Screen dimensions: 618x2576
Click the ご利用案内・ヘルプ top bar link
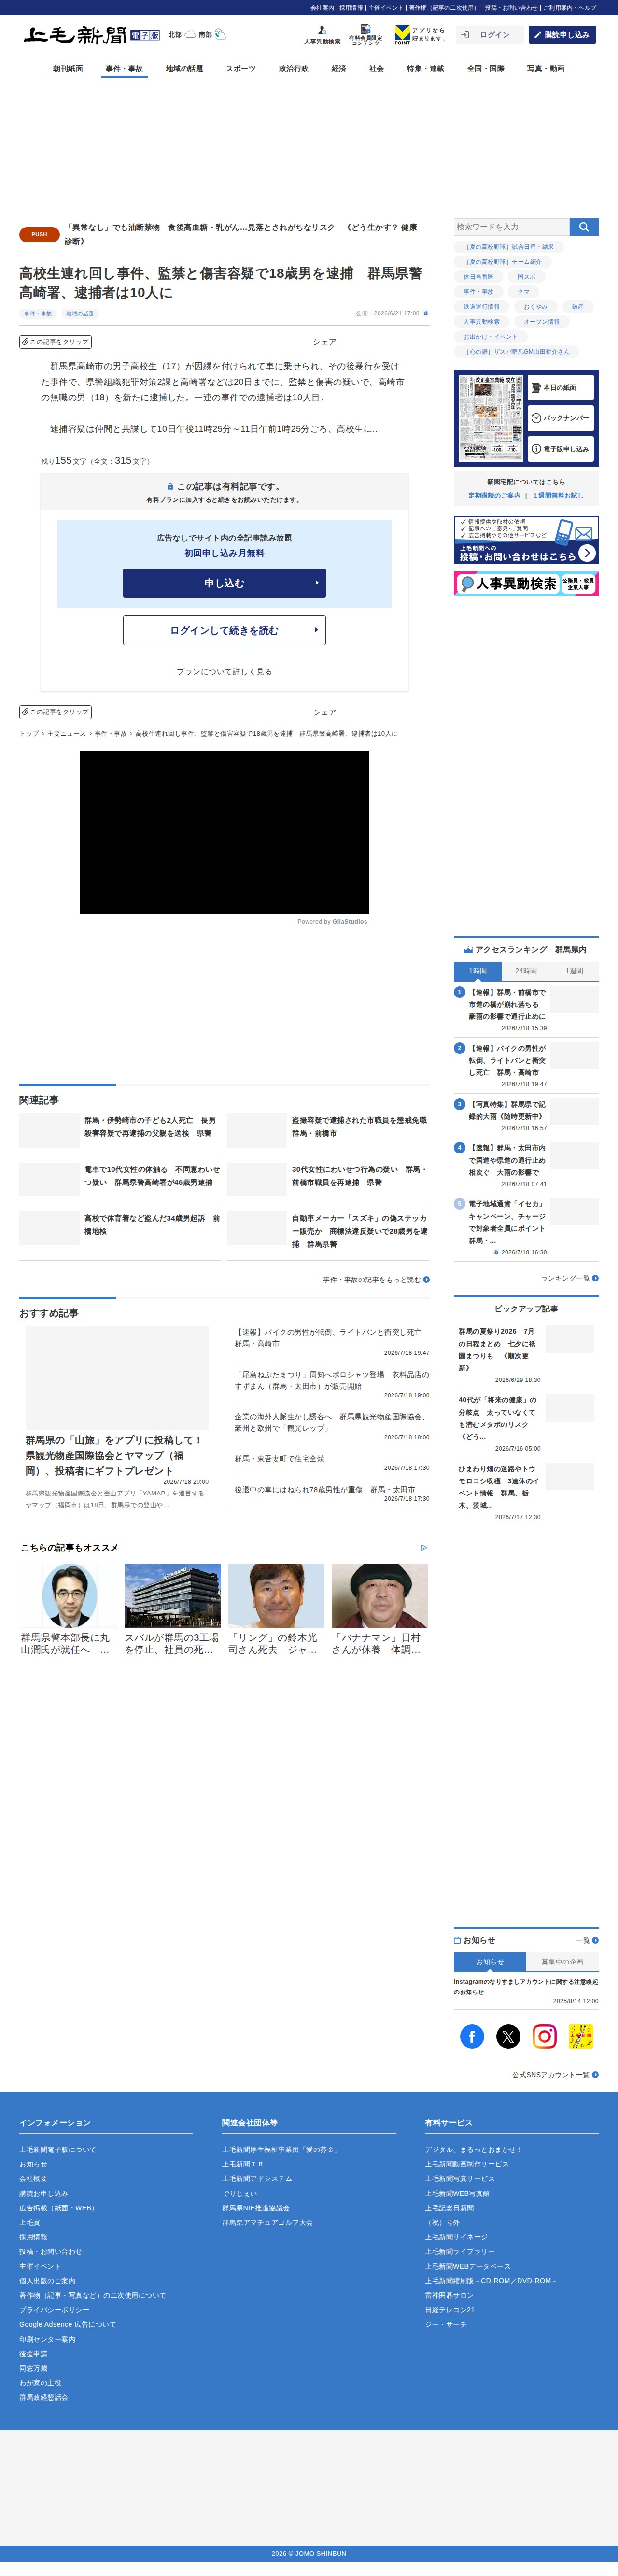(570, 8)
